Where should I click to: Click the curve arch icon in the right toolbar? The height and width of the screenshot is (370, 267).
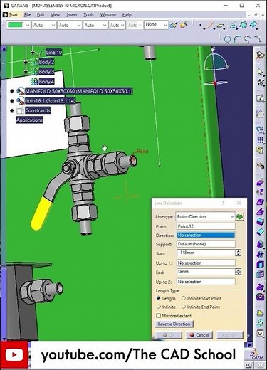260,114
